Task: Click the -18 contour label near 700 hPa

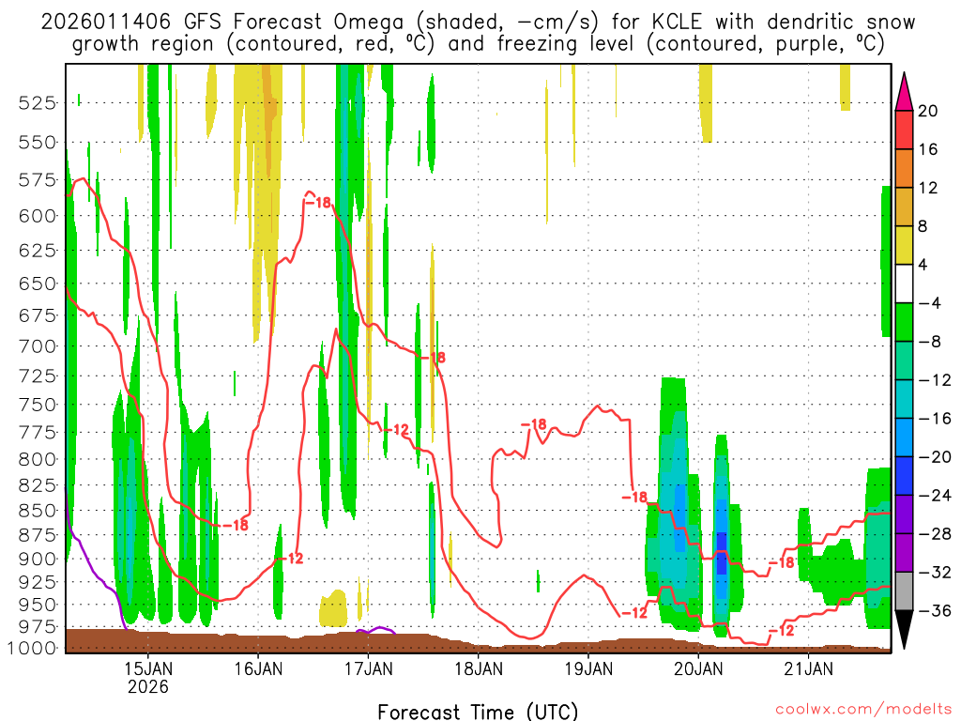Action: coord(433,357)
